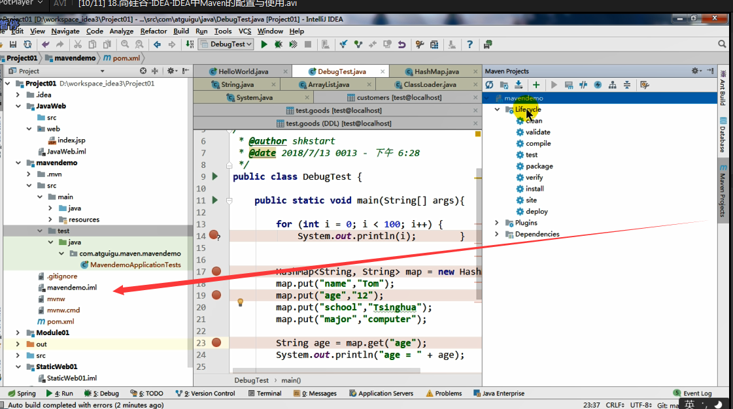Toggle breakpoint on line 19
The width and height of the screenshot is (733, 409).
click(x=216, y=295)
